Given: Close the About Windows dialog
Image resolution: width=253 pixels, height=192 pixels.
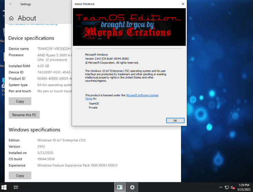Looking at the screenshot, I should tap(183, 4).
